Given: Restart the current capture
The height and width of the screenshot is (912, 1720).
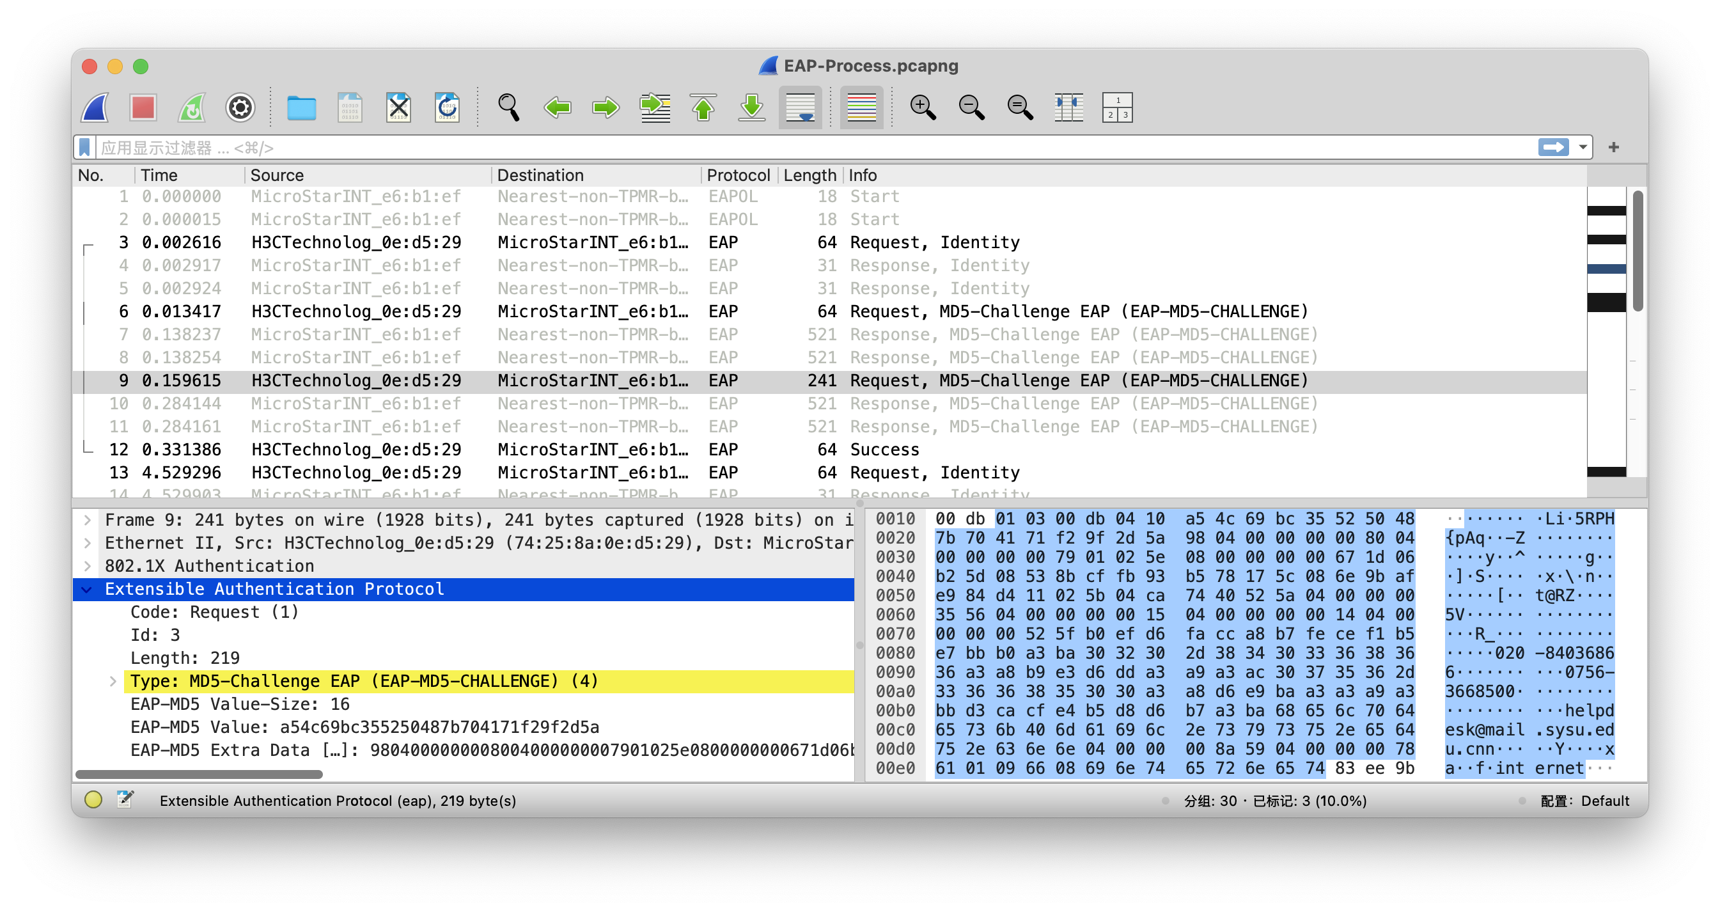Looking at the screenshot, I should click(x=192, y=107).
